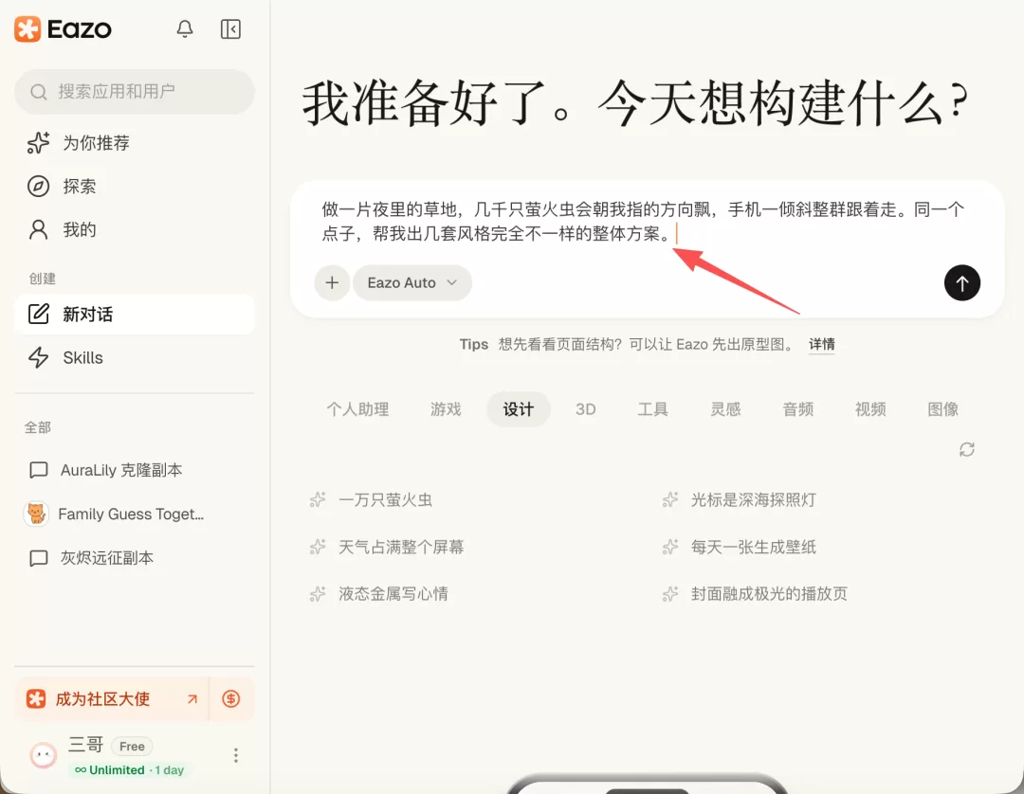
Task: Click the plus attachment button
Action: click(332, 282)
